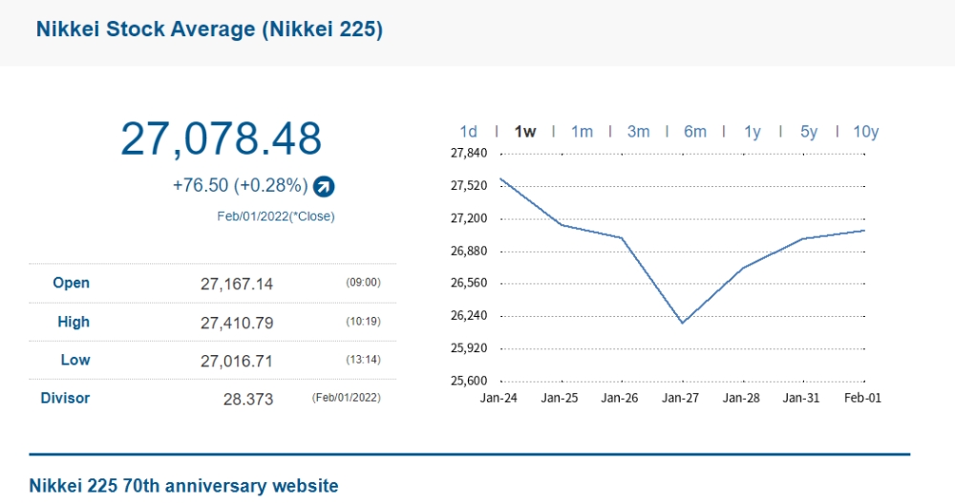
Task: Switch chart to 1d range
Action: pos(468,132)
